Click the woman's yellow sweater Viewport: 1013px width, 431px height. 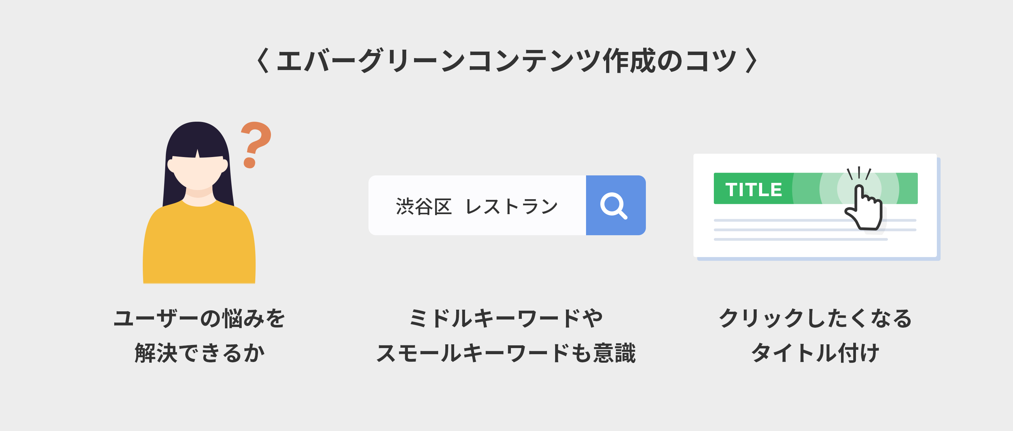(199, 242)
